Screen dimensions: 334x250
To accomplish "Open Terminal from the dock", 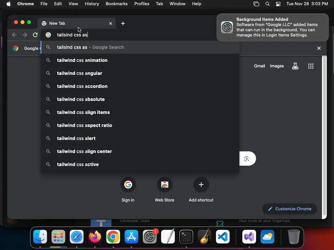I will 186,237.
